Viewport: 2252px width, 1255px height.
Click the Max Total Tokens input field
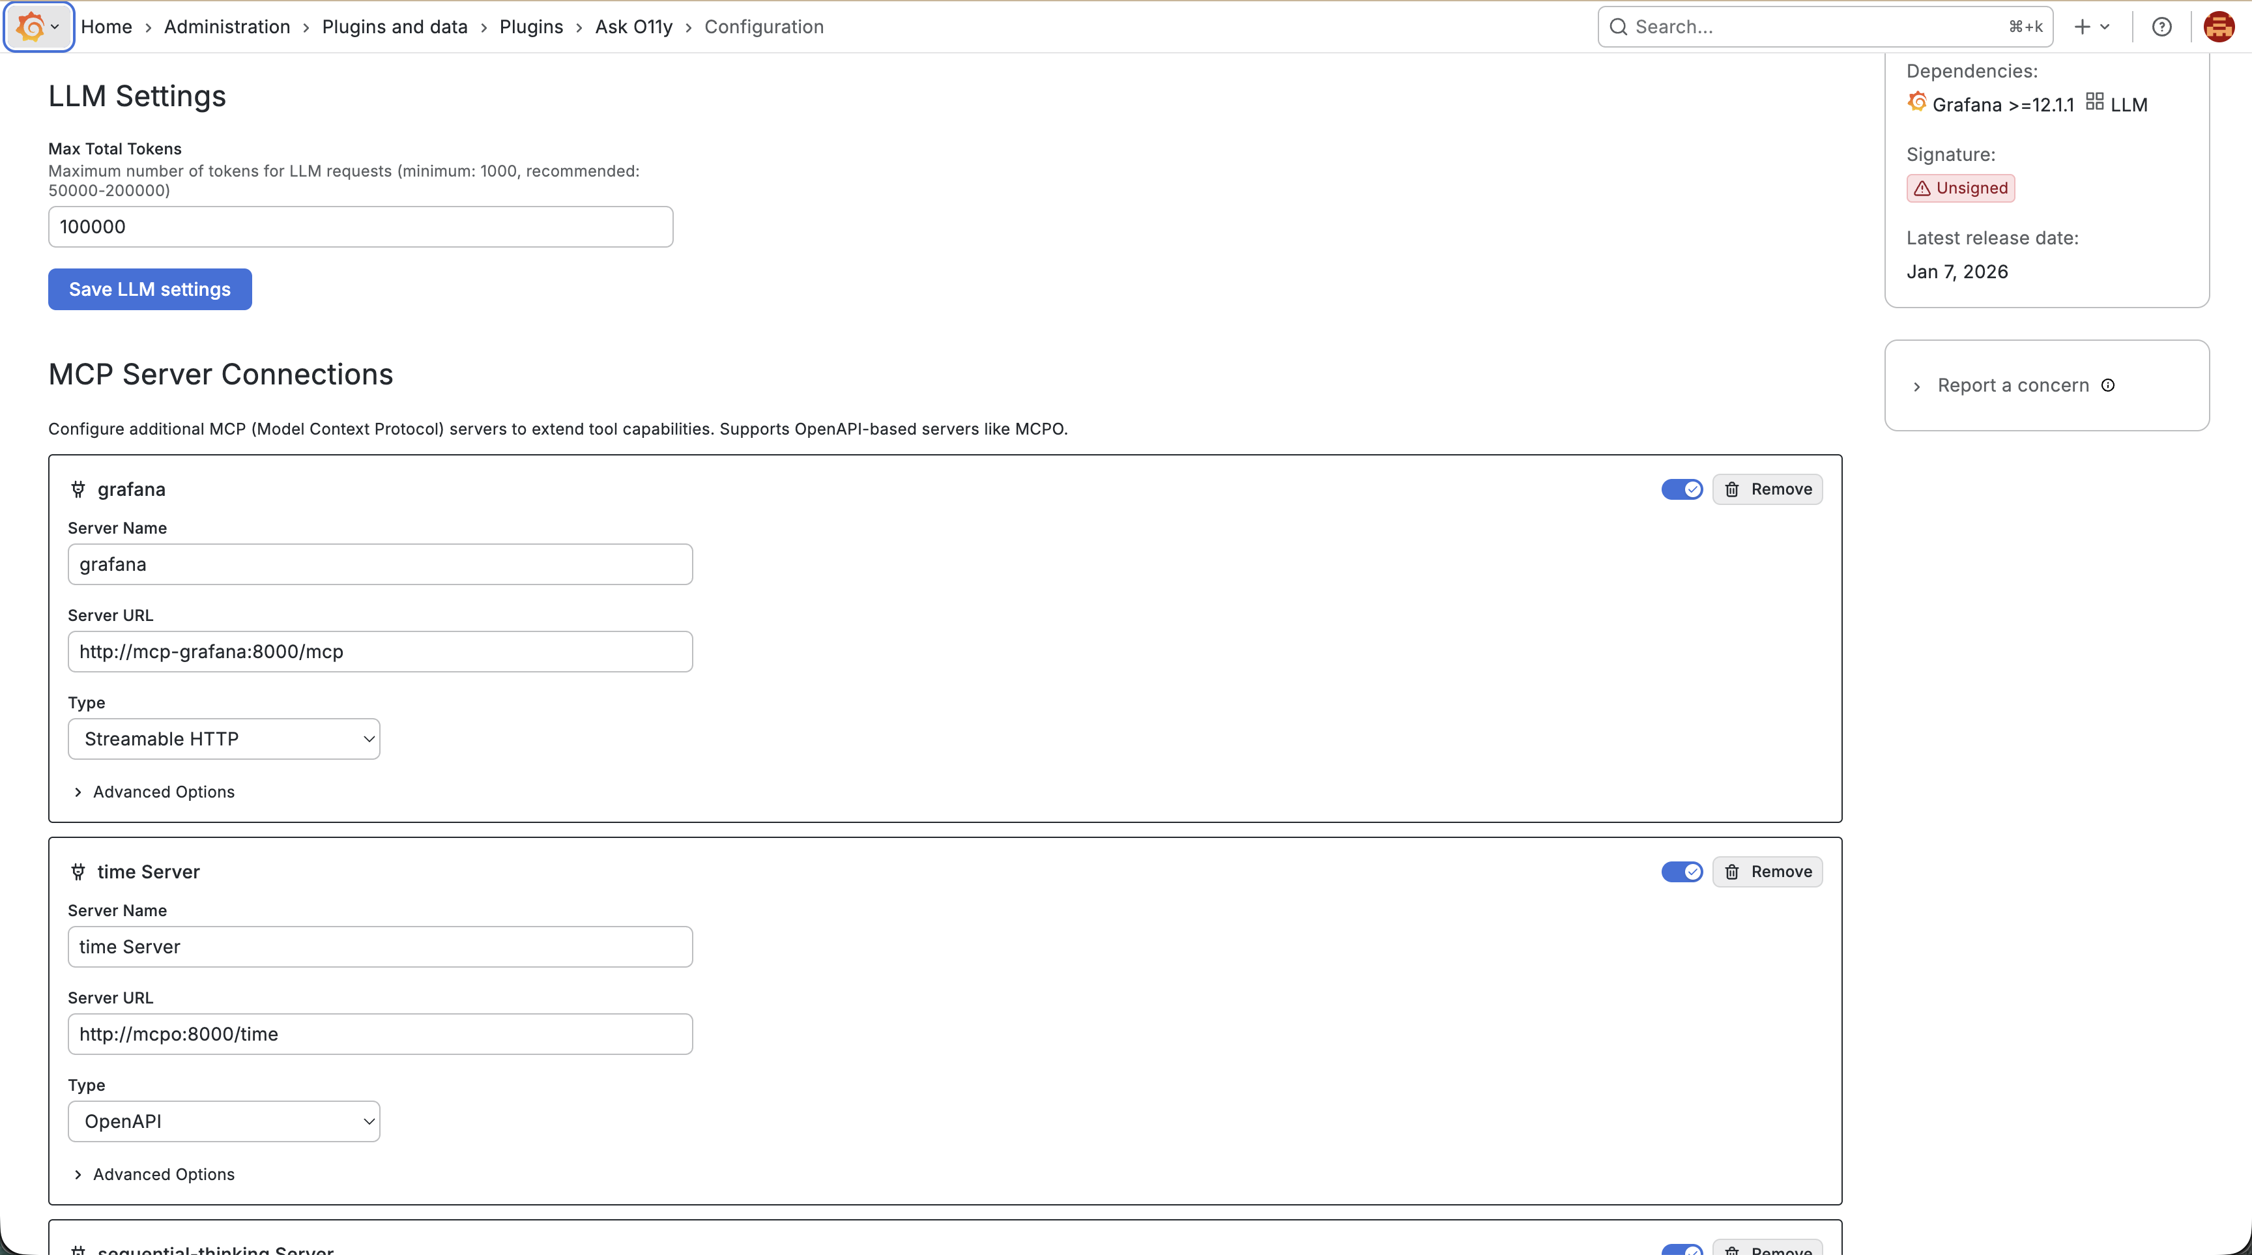pos(360,227)
